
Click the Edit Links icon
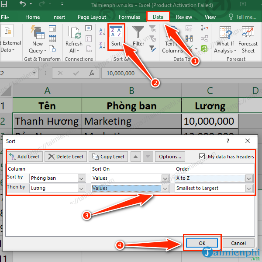pos(89,49)
